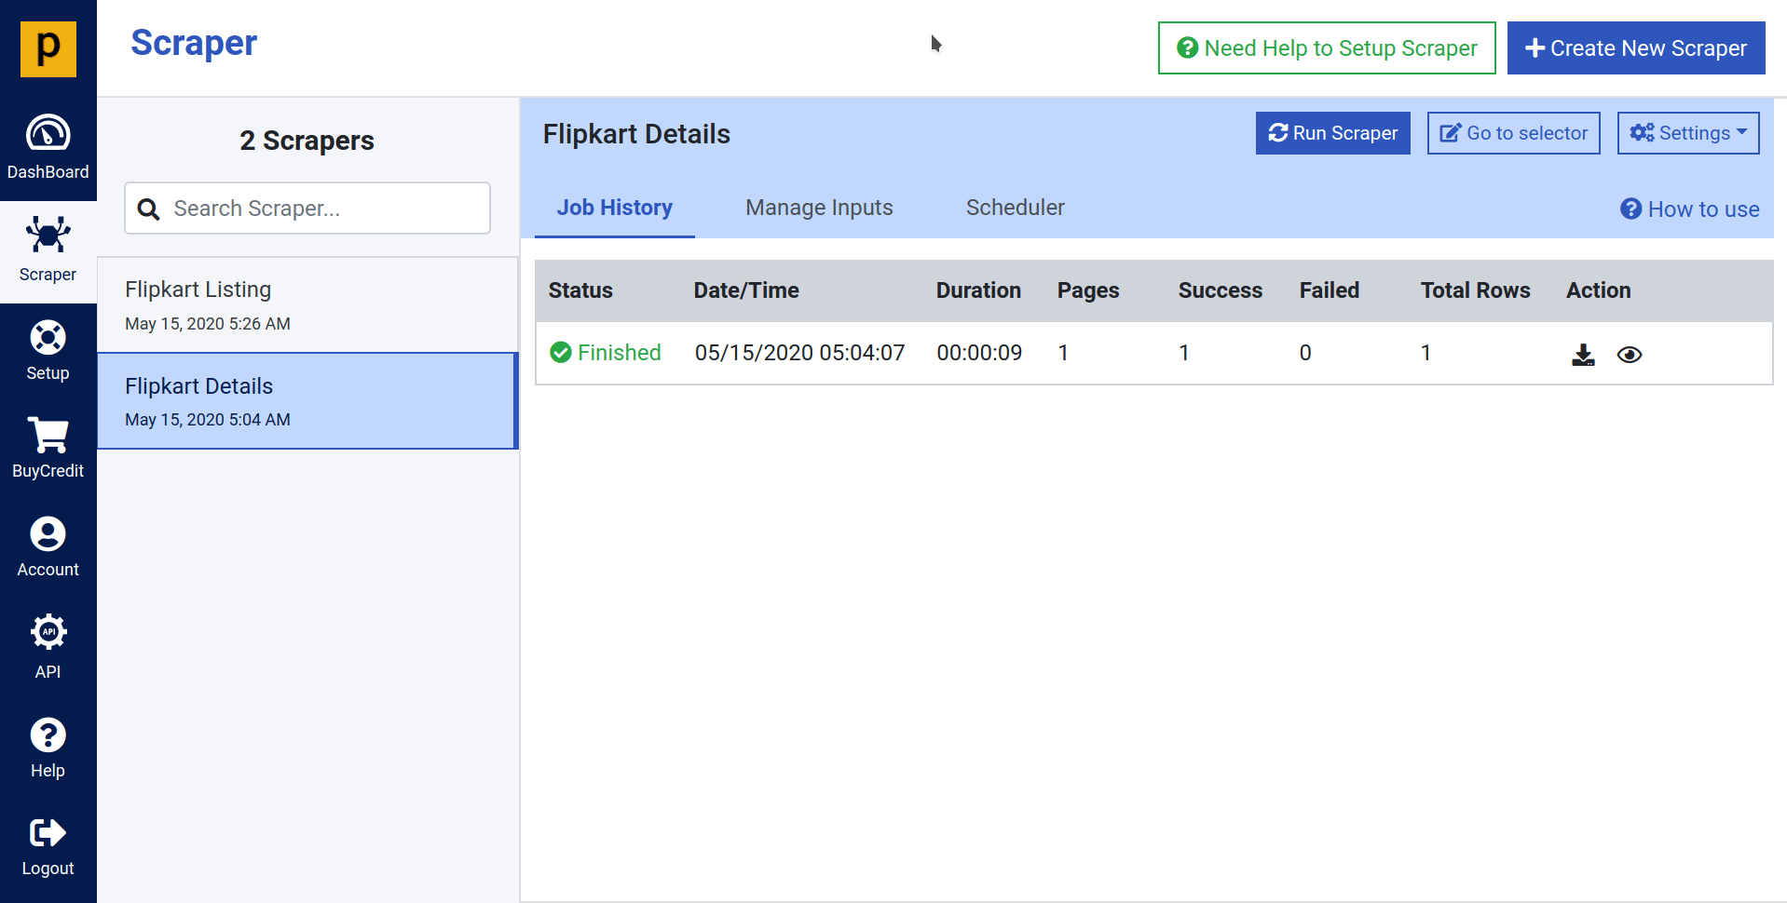Open Setup lifebuoy icon in sidebar
Screen dimensions: 1787x903
(48, 338)
